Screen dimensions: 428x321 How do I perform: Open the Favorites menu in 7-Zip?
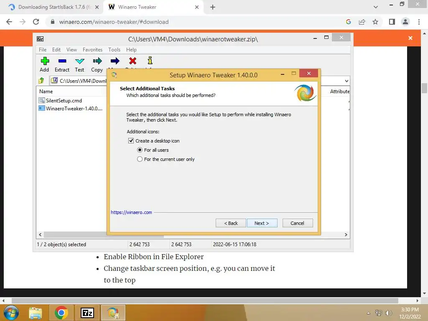(x=92, y=50)
